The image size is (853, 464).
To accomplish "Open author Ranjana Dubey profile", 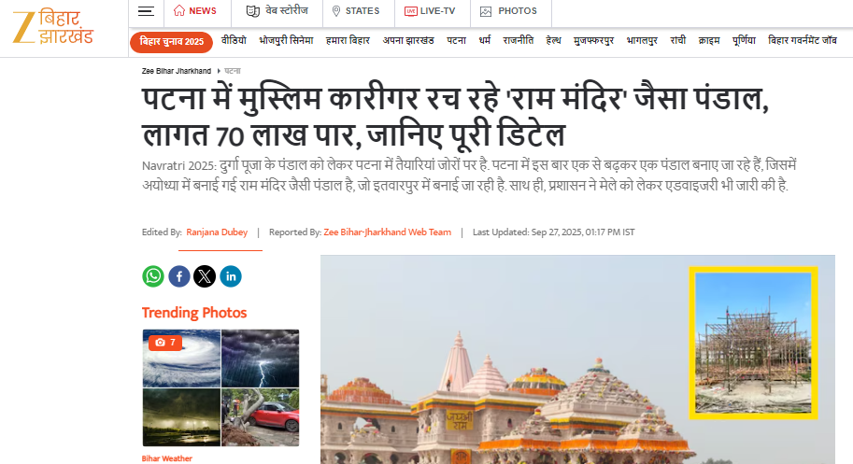I will pos(217,232).
